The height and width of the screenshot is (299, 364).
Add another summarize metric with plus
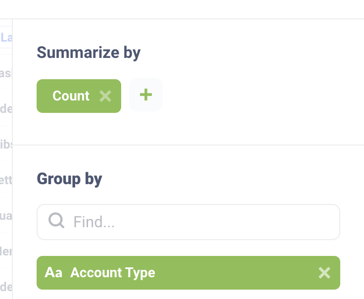pos(145,95)
